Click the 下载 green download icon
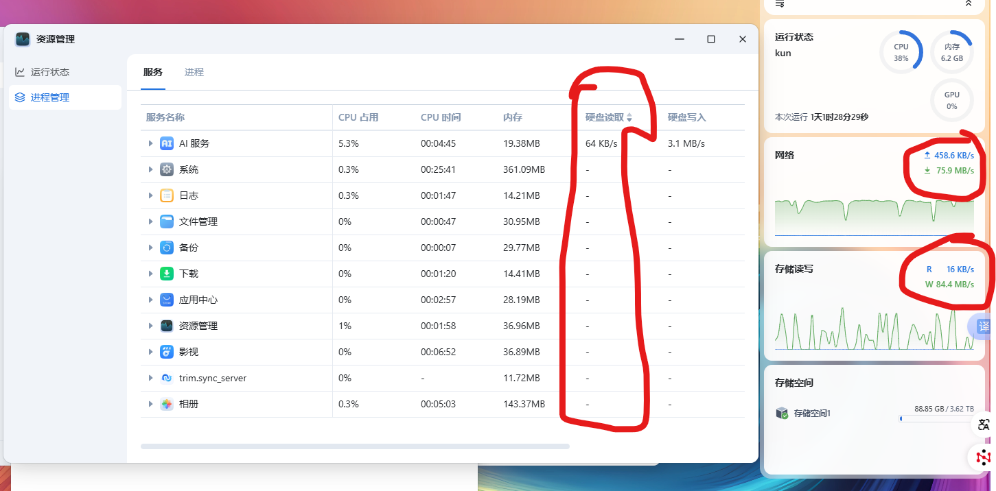The width and height of the screenshot is (996, 491). pyautogui.click(x=167, y=274)
